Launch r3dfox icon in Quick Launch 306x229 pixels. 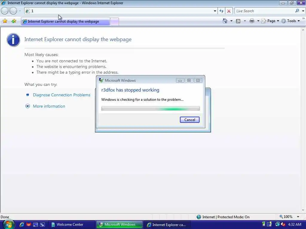click(x=29, y=225)
